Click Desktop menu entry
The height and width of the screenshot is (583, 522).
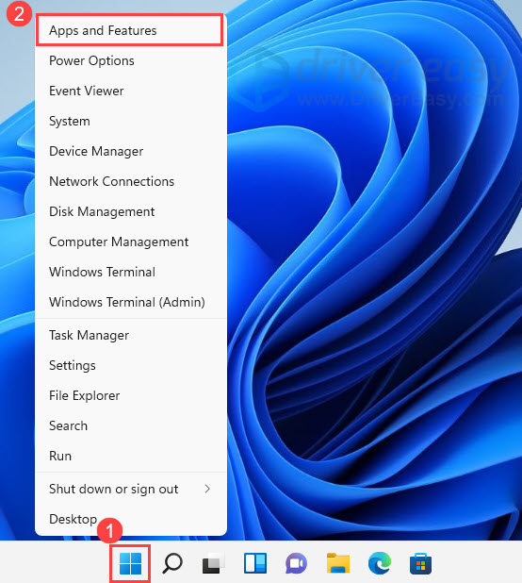(x=131, y=519)
